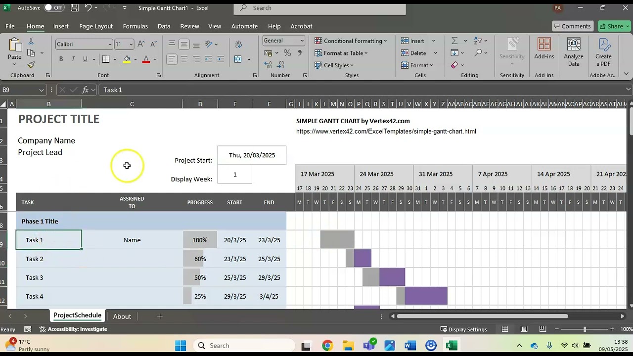Viewport: 633px width, 356px height.
Task: Switch to Formulas tab
Action: (x=136, y=26)
